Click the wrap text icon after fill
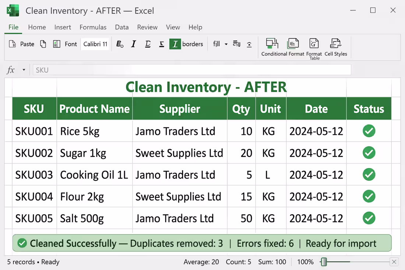This screenshot has width=405, height=270. (237, 44)
